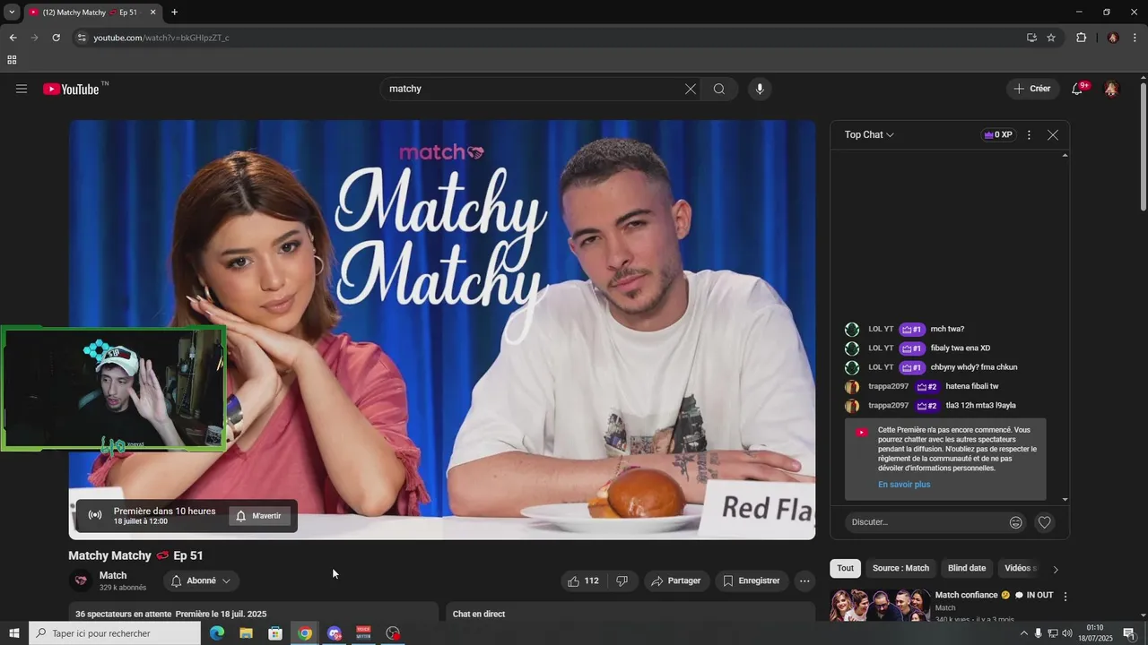Start voice search with microphone

(760, 89)
